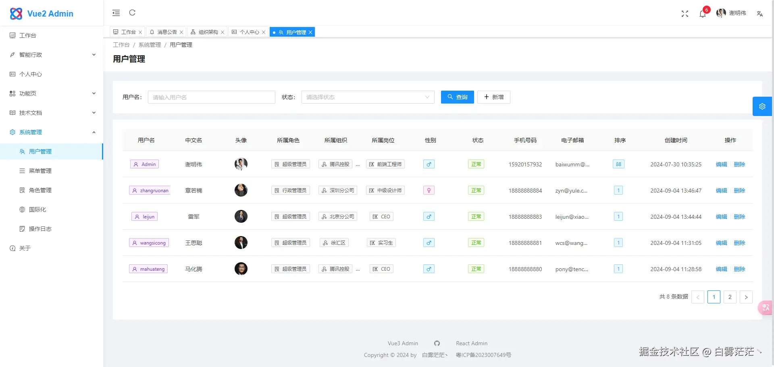This screenshot has width=774, height=367.
Task: Click 删除 for the wangsicong user
Action: [x=740, y=243]
